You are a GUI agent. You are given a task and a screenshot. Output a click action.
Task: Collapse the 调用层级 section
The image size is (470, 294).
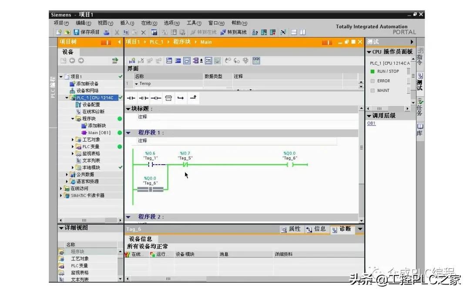369,116
